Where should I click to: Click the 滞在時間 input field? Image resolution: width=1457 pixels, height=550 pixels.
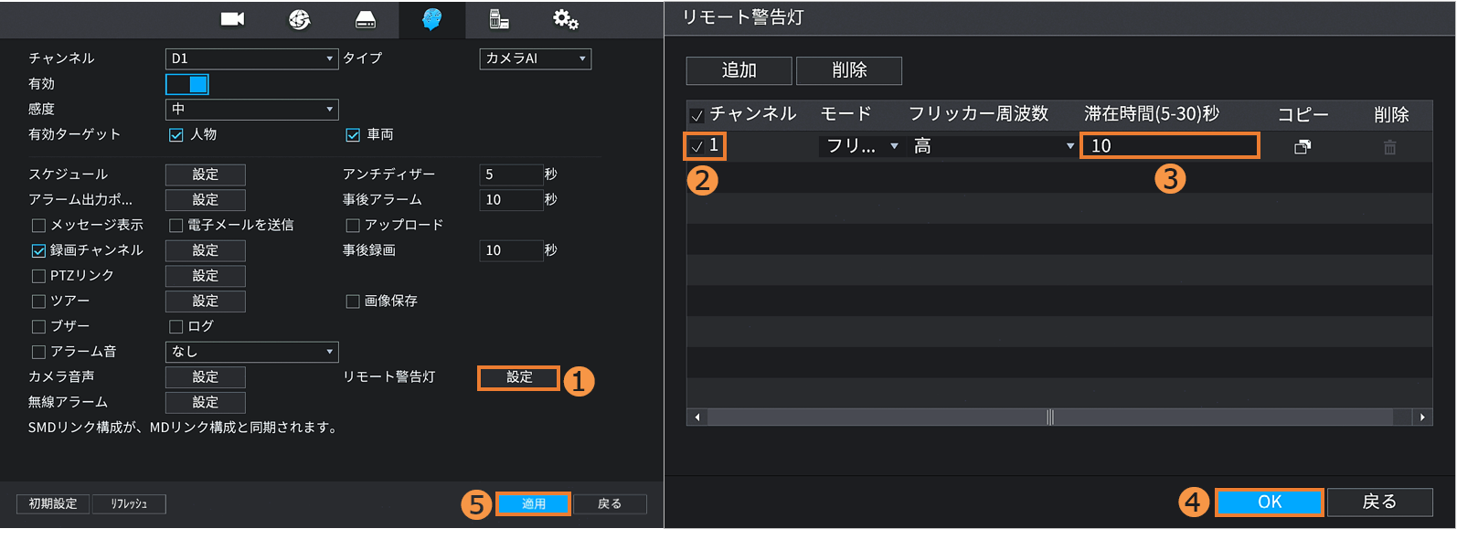coord(1169,146)
